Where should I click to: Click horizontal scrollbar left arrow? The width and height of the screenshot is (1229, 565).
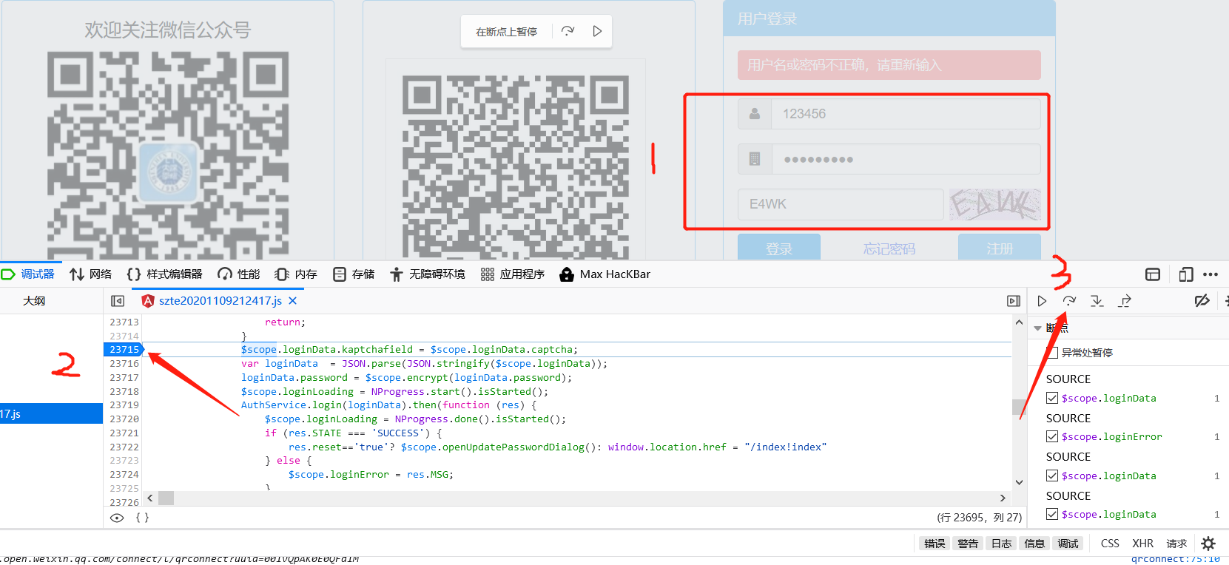[x=150, y=498]
